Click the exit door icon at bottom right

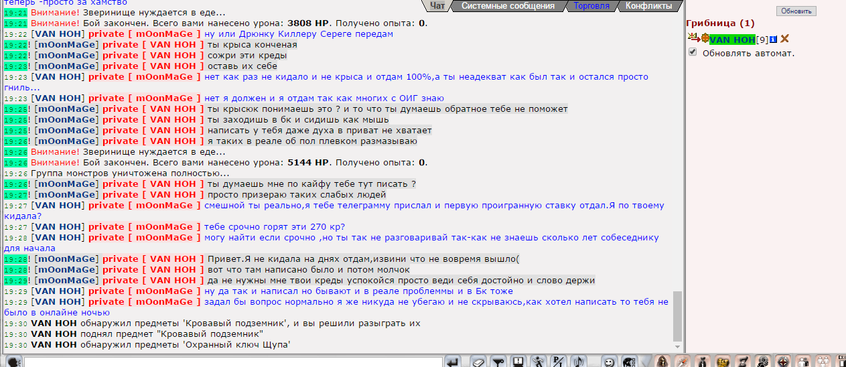click(x=841, y=362)
